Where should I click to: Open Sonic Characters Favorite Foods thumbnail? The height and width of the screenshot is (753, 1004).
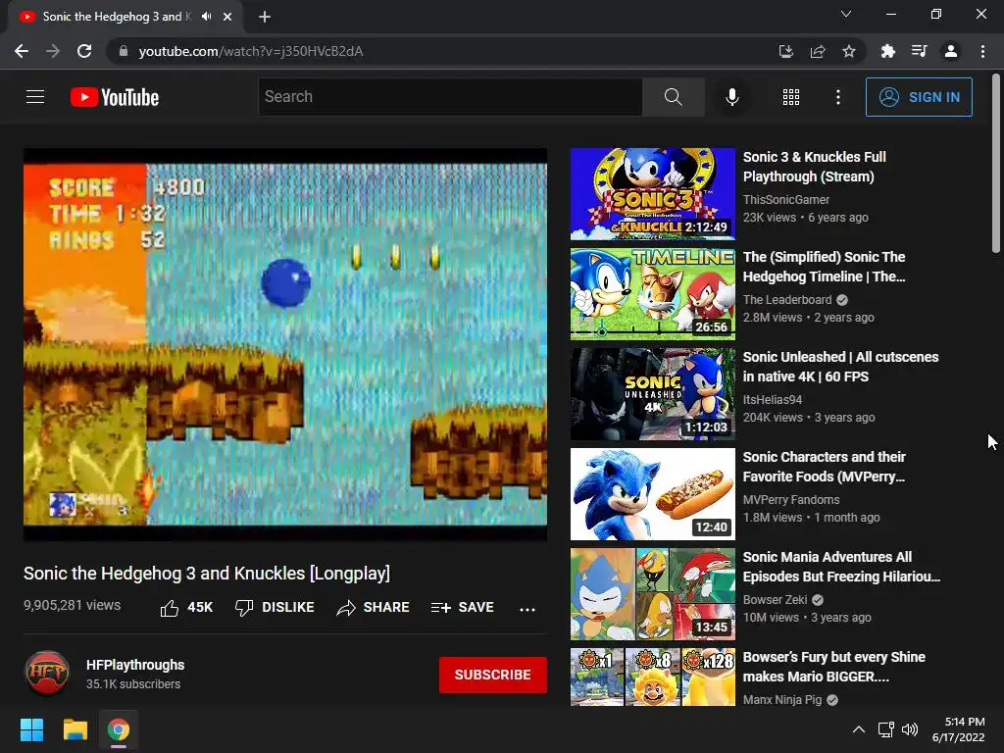[x=652, y=494]
